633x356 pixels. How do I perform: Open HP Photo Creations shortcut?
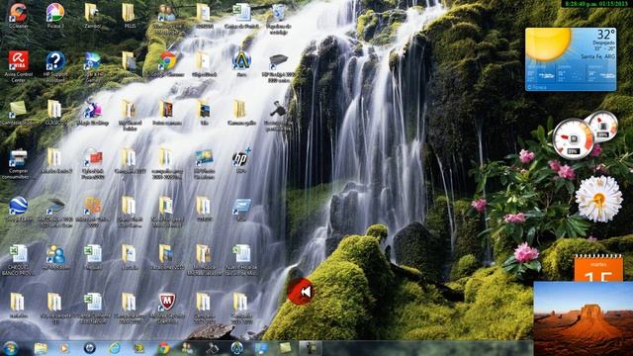click(204, 163)
